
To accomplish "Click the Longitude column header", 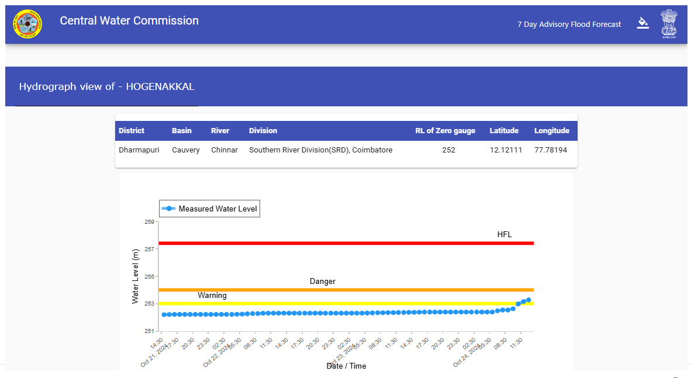I will pos(552,130).
